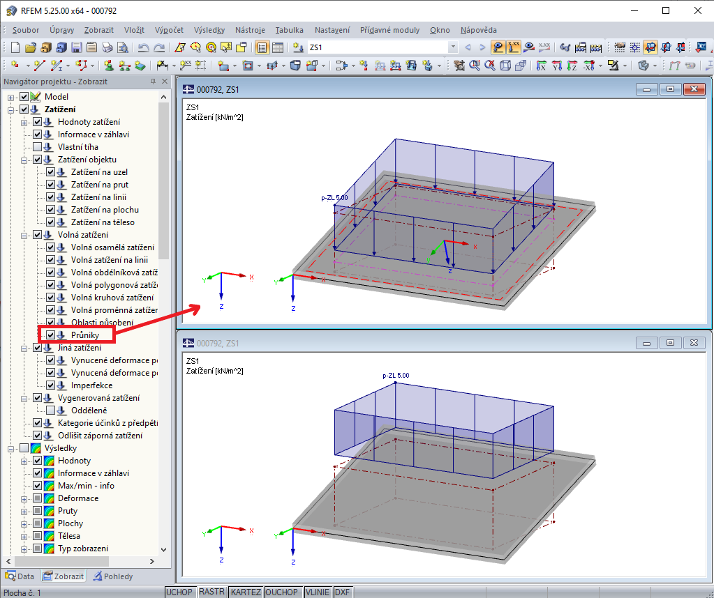Screen dimensions: 714x598
Task: Show results eye icon
Action: point(528,47)
